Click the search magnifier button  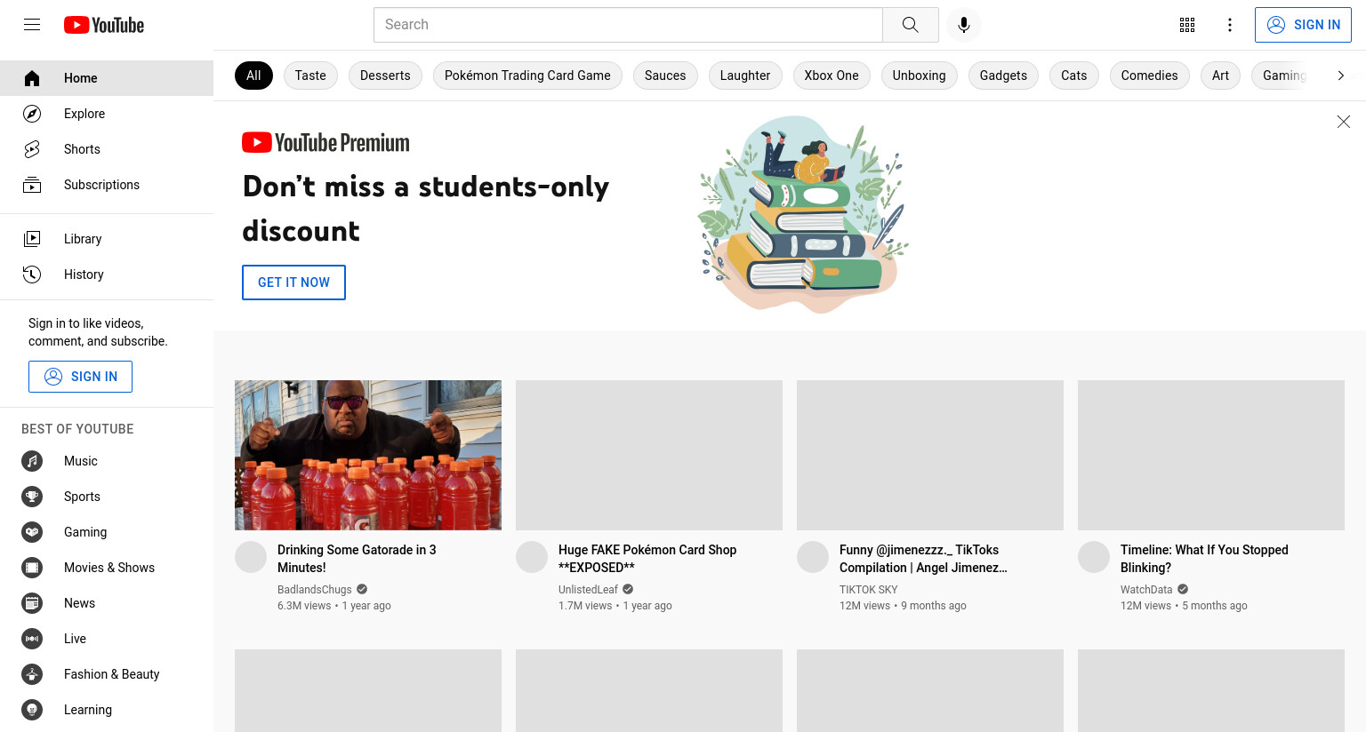click(910, 25)
